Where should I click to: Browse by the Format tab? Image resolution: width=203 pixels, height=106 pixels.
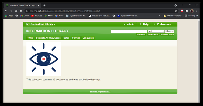click(76, 38)
